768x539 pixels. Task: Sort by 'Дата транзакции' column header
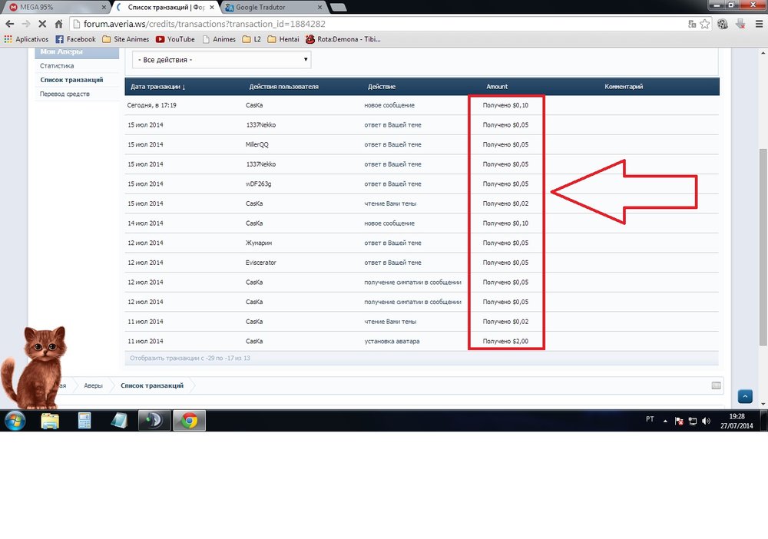pos(158,87)
